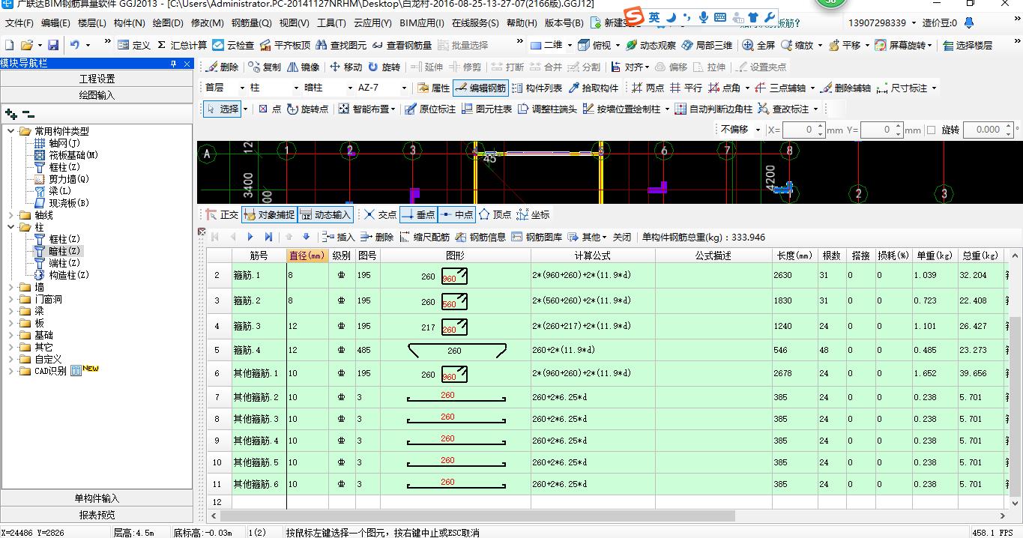Toggle 动态输入 dynamic input
1023x538 pixels.
[325, 214]
